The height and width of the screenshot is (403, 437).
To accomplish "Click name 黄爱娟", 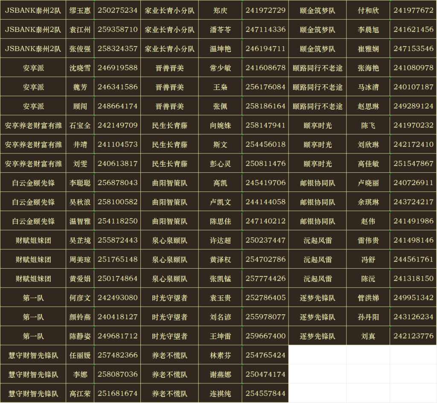I will click(80, 278).
